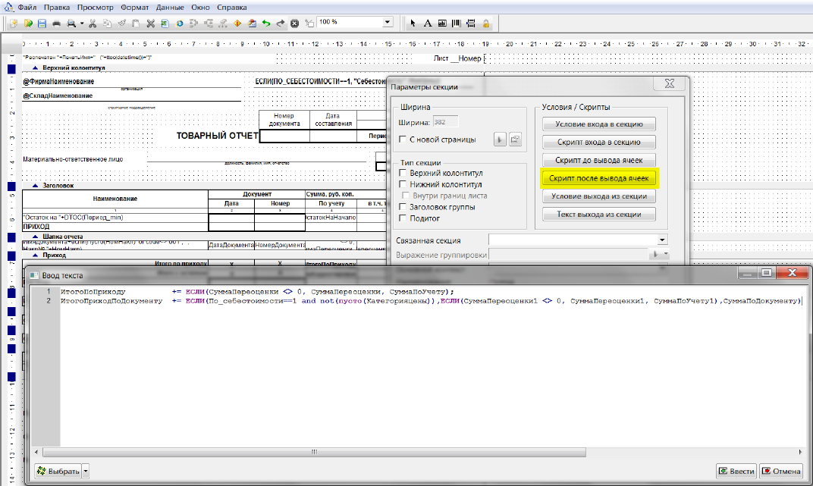Click the Print preview magnifier icon
Screen dimensions: 813x486
coord(71,24)
